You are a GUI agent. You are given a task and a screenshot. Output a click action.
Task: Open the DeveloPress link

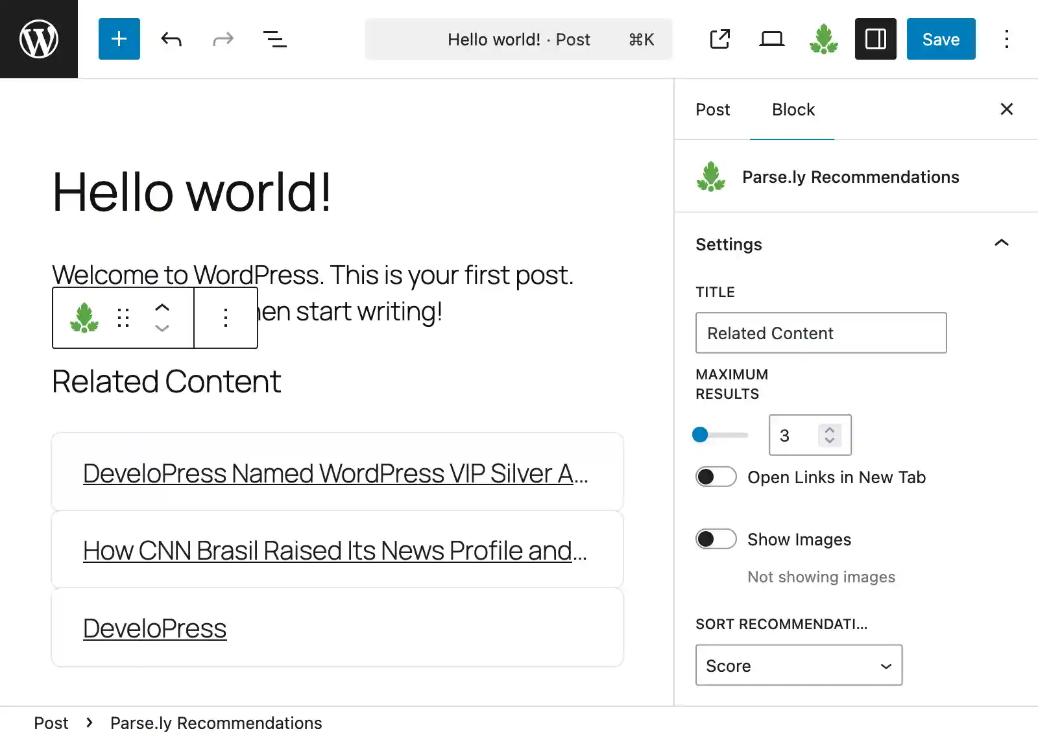point(154,627)
